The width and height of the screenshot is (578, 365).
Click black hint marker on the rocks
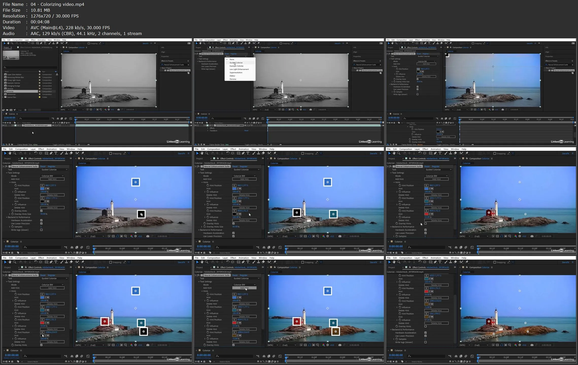(x=144, y=331)
